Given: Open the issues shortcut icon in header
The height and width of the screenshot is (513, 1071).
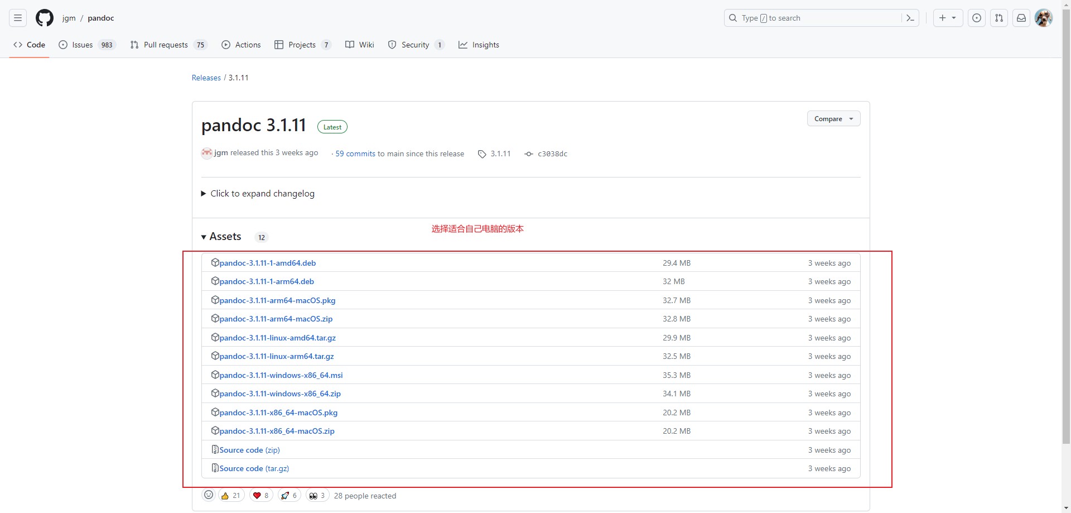Looking at the screenshot, I should click(976, 18).
